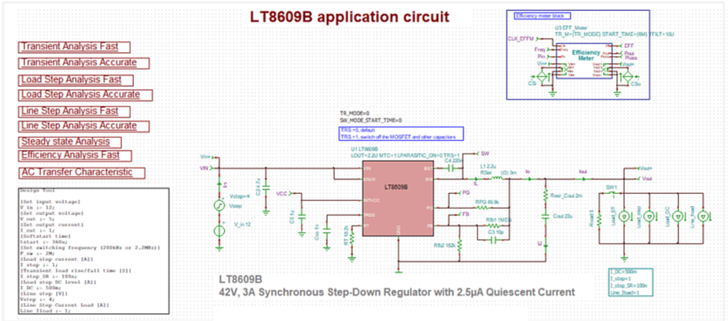Viewport: 728px width, 321px height.
Task: Open Transient Analysis Fast
Action: [75, 47]
